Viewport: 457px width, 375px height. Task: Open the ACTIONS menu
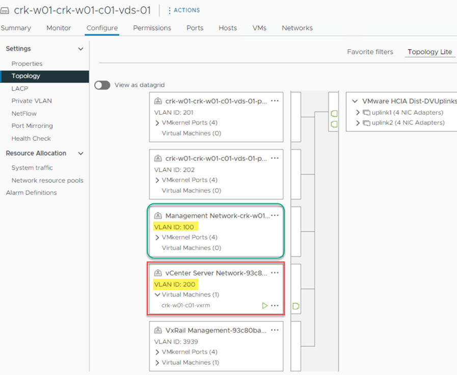point(184,10)
